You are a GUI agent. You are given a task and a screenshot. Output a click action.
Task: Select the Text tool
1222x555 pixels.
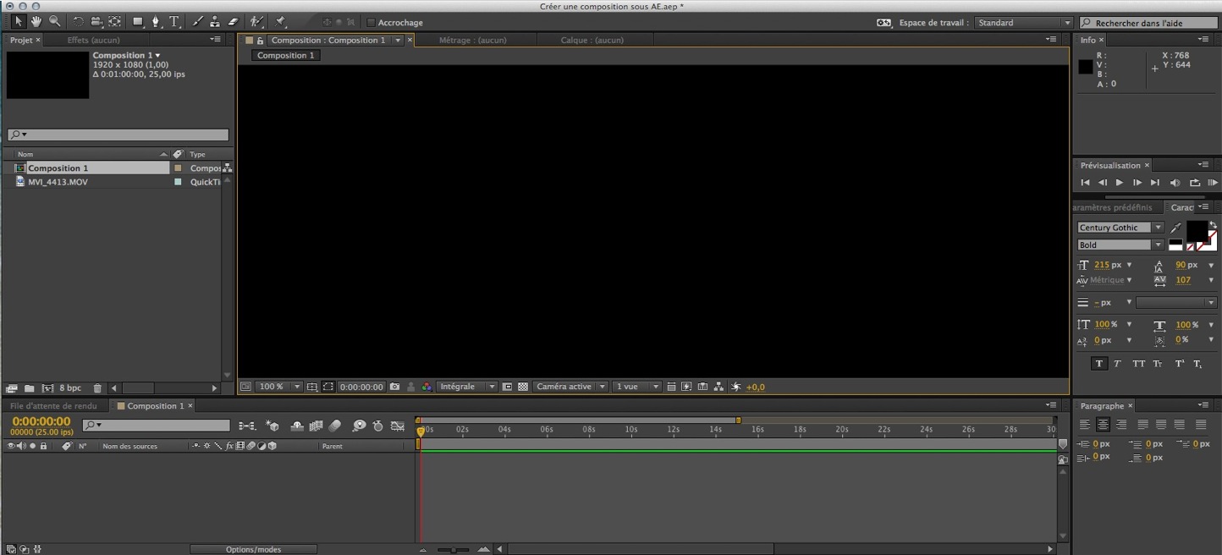[173, 21]
